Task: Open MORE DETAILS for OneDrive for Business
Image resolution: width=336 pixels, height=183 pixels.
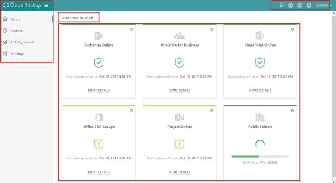Action: pyautogui.click(x=179, y=90)
